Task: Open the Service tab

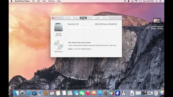Action: 105,18
